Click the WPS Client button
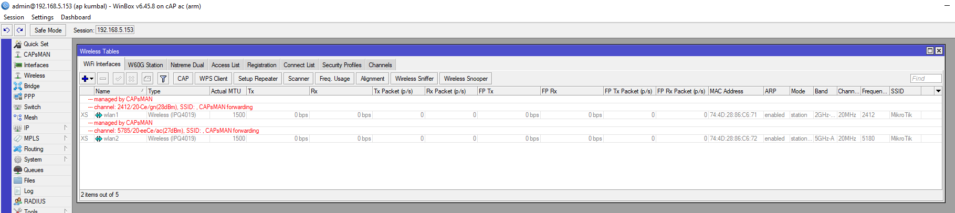 tap(213, 79)
